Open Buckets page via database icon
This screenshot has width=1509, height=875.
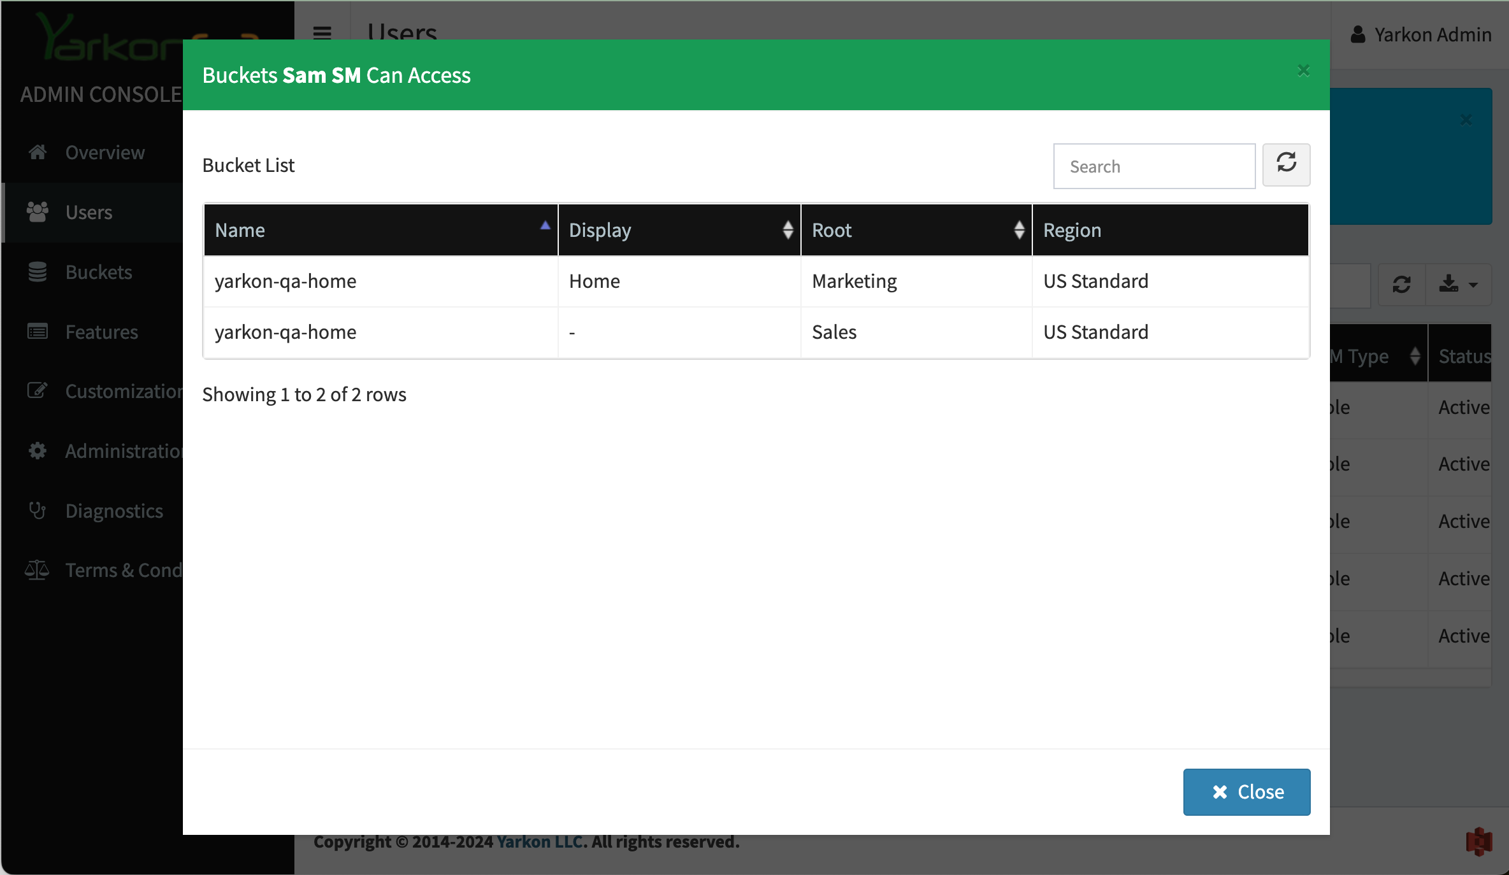(x=38, y=272)
